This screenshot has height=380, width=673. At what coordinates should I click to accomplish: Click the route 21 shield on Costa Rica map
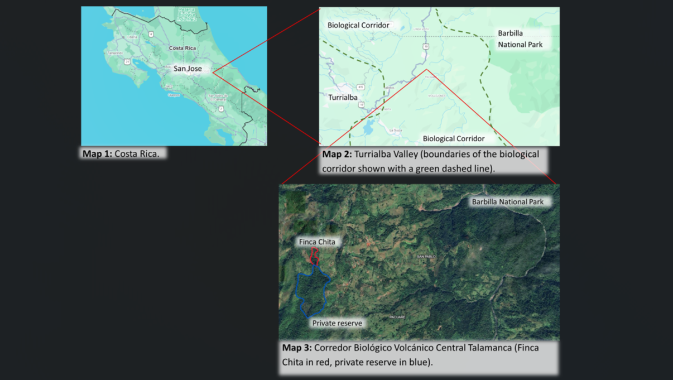point(127,62)
